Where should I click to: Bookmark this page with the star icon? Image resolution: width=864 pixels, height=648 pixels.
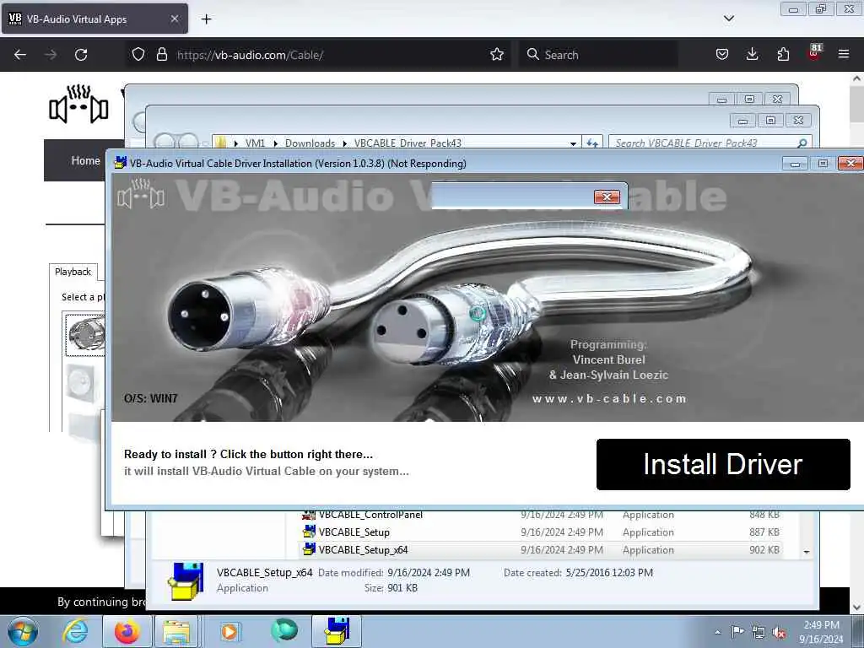tap(496, 54)
